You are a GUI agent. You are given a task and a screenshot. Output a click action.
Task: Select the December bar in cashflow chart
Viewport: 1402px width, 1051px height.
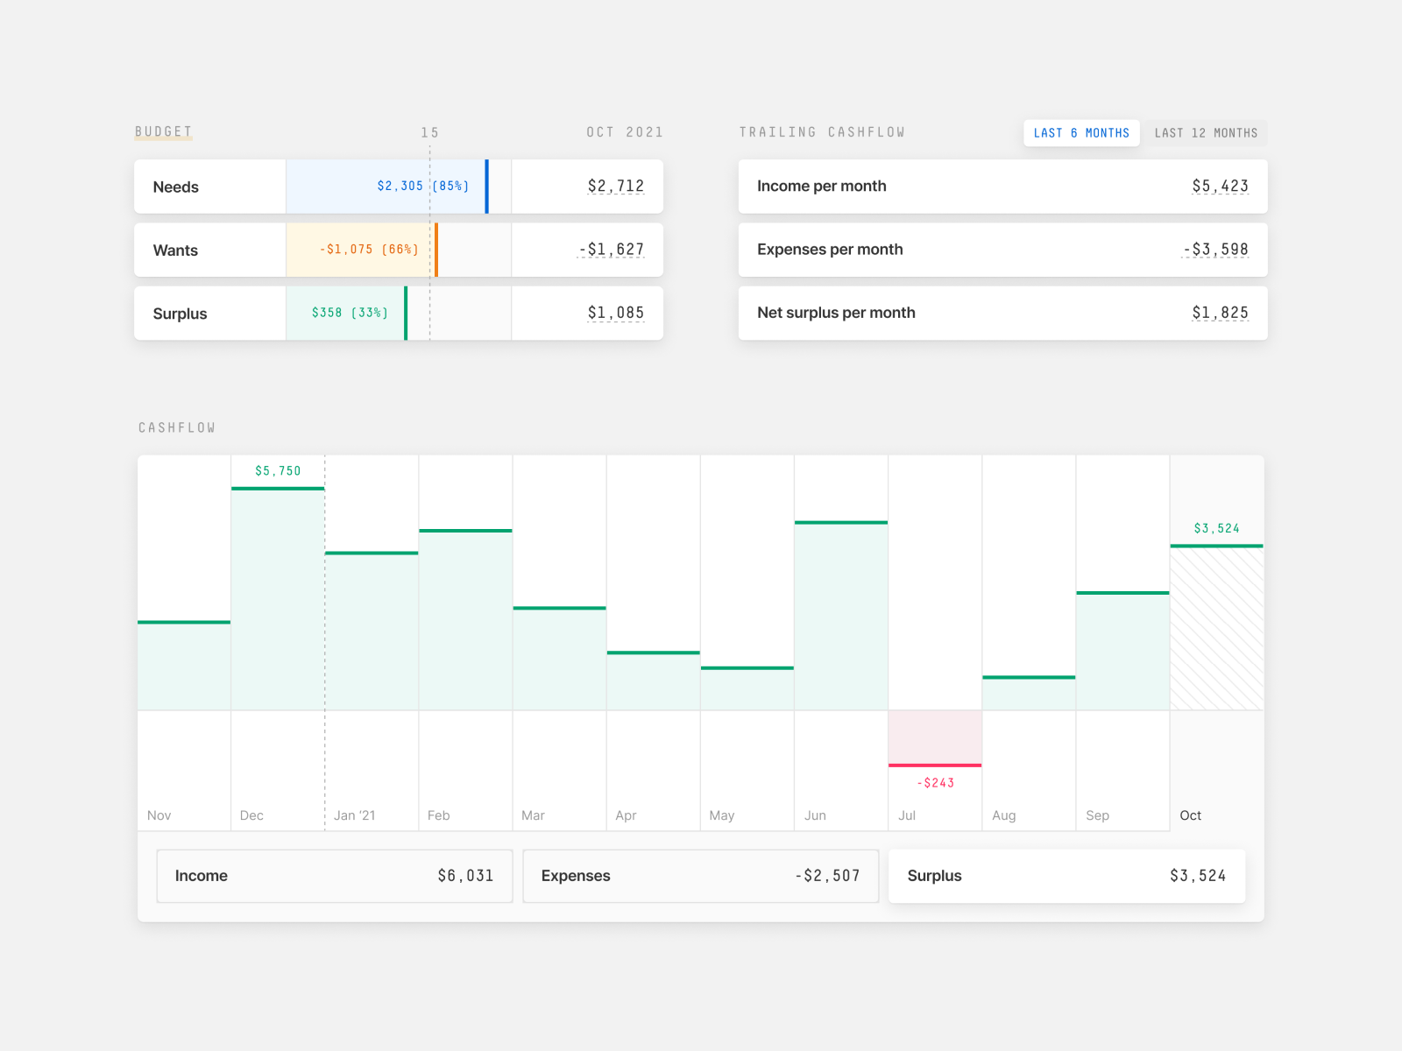pyautogui.click(x=278, y=598)
